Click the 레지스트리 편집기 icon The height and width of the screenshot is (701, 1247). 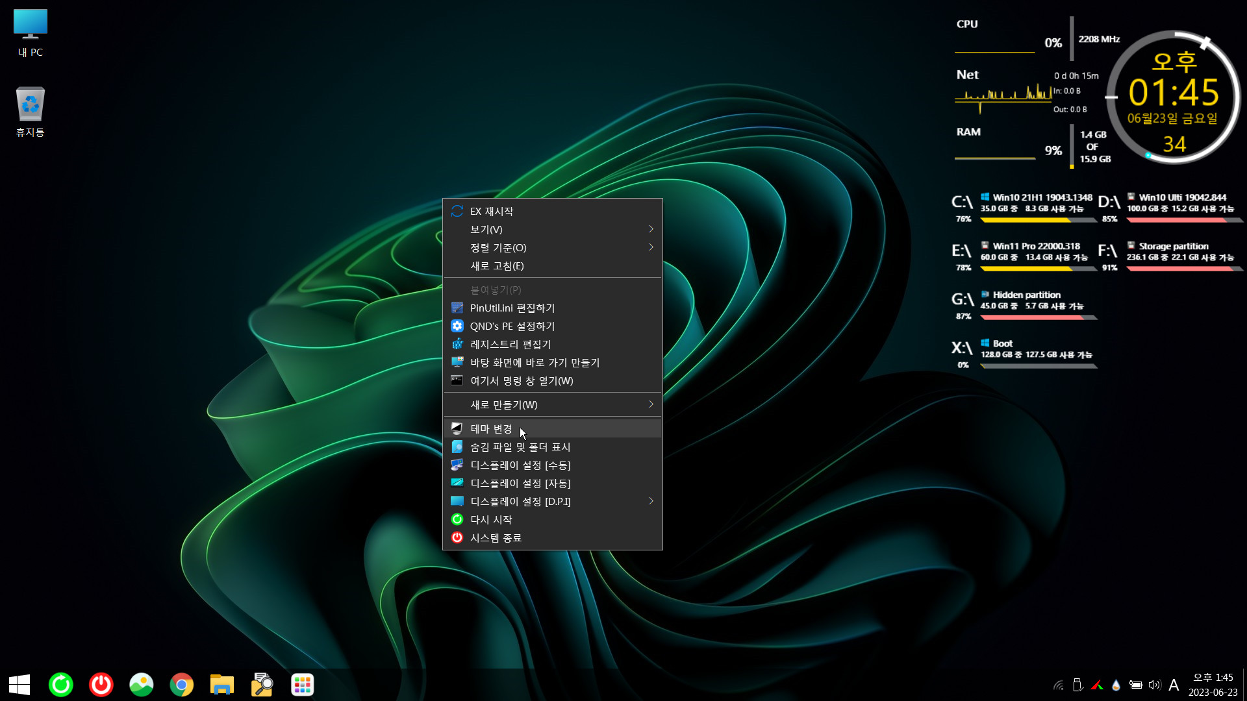coord(457,344)
